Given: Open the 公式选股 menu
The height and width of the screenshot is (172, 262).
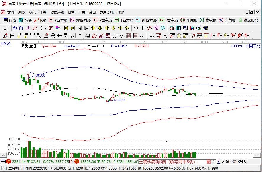Looking at the screenshot, I should pyautogui.click(x=57, y=12).
